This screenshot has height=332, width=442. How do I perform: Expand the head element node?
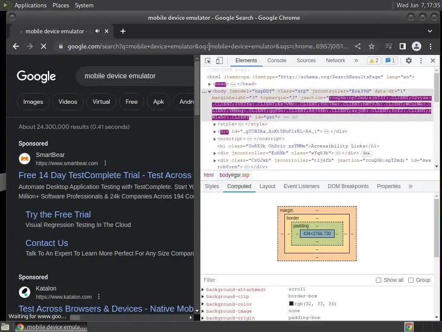click(209, 84)
